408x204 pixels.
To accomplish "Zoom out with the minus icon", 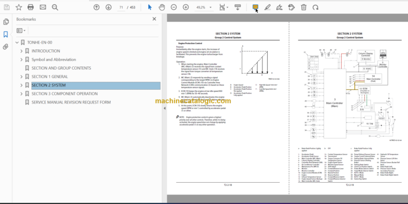I will (x=174, y=7).
